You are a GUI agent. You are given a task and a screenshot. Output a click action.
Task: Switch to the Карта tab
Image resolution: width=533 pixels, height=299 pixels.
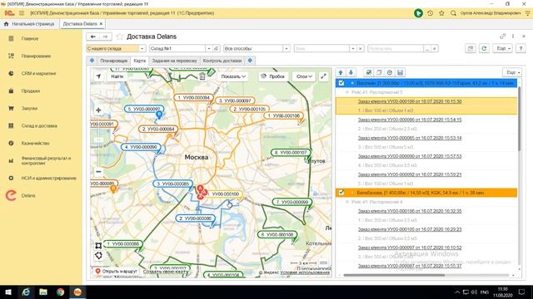139,61
